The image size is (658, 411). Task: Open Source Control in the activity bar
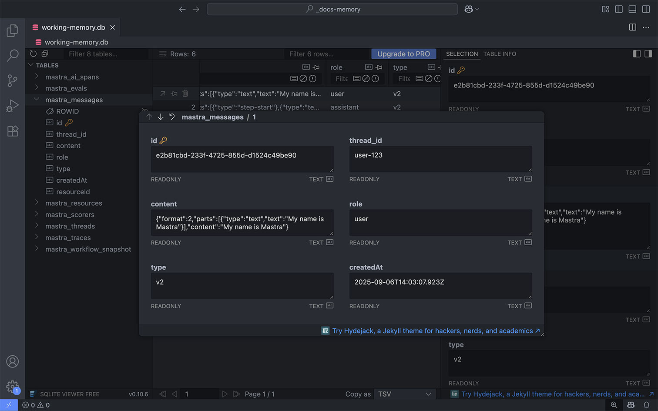point(13,80)
